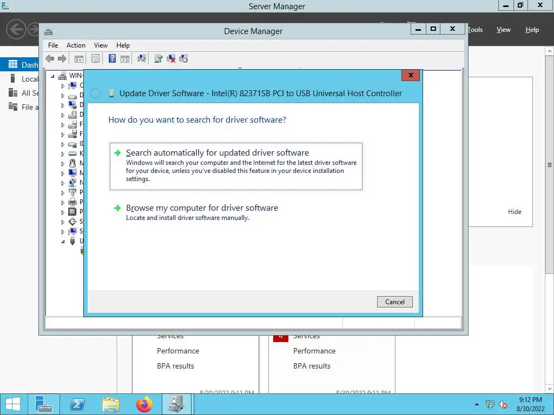Select File and Storage Services in sidebar
Viewport: 554px width, 415px height.
(19, 107)
